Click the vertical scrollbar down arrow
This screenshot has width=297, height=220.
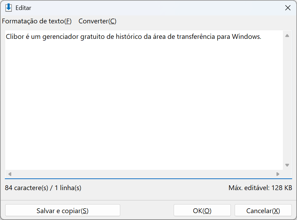click(287, 165)
